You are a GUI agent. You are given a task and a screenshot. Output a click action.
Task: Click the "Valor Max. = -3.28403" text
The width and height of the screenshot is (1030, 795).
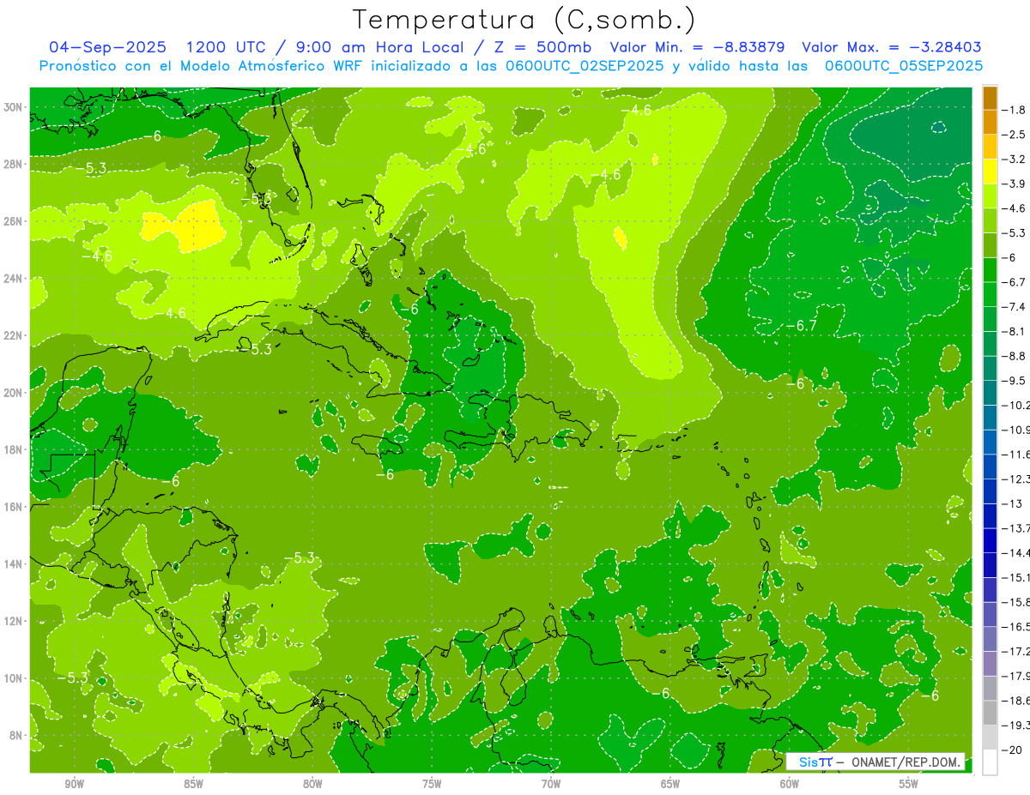(892, 47)
